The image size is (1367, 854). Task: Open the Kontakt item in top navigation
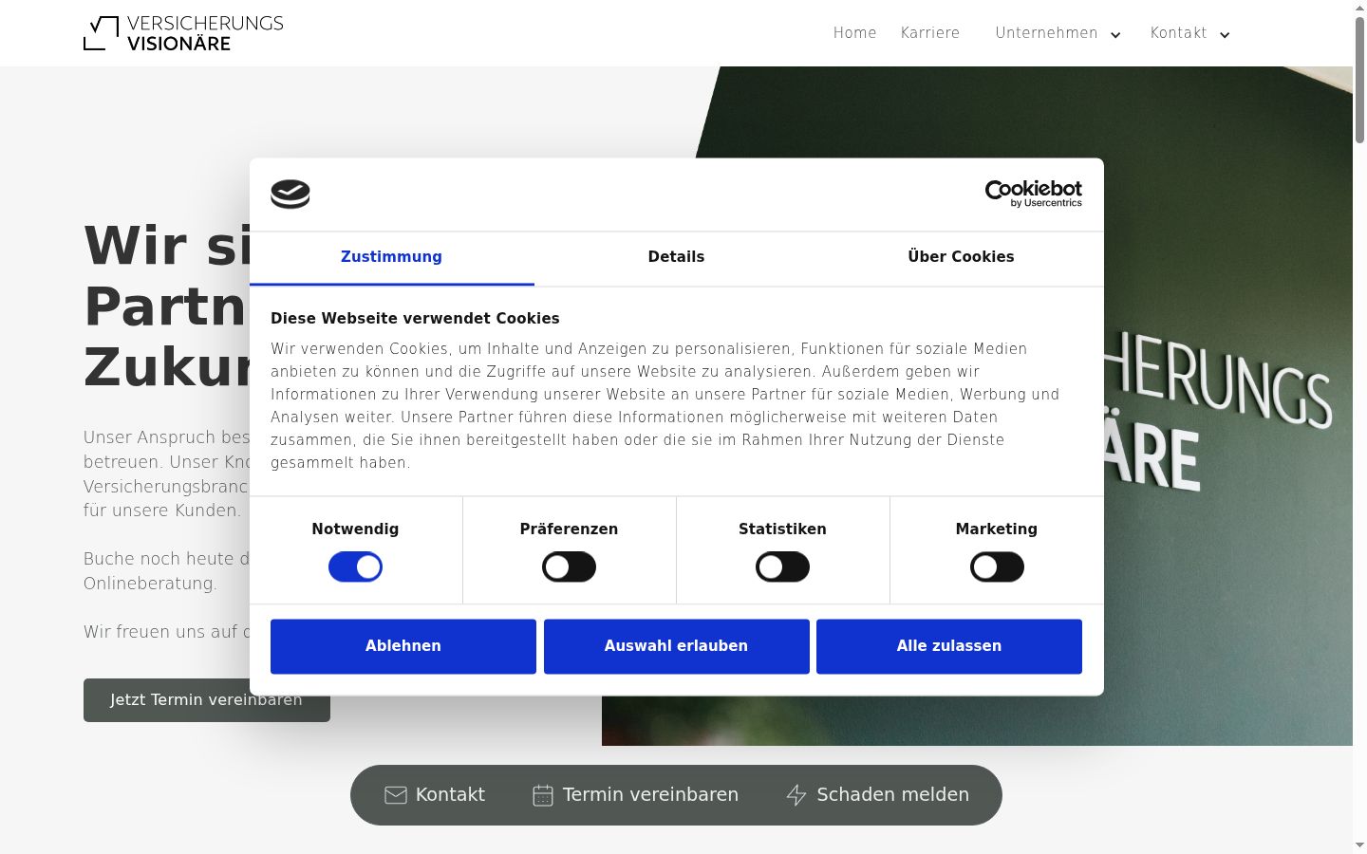point(1179,33)
